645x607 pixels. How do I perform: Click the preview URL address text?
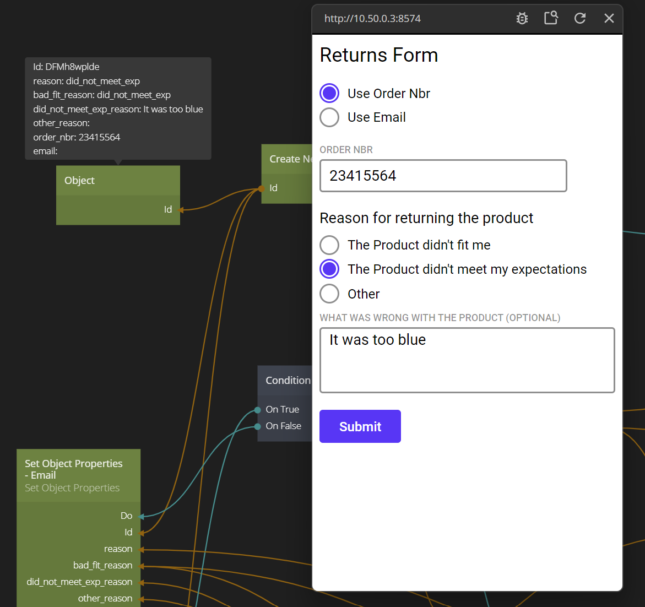[372, 19]
